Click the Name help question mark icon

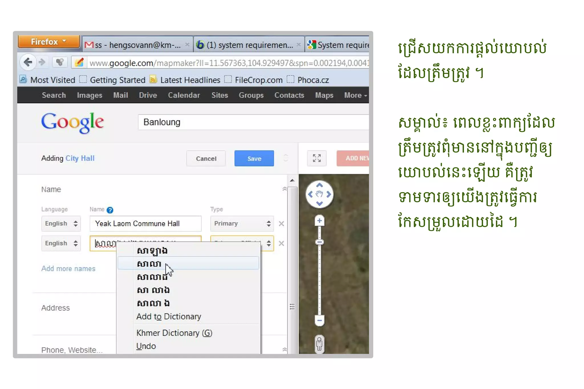click(110, 210)
